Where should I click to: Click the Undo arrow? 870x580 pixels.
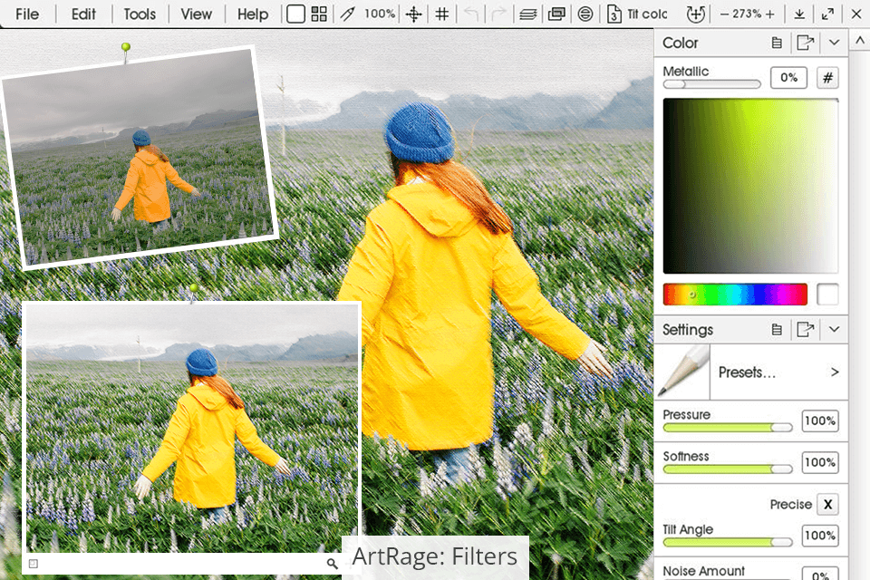[x=470, y=14]
